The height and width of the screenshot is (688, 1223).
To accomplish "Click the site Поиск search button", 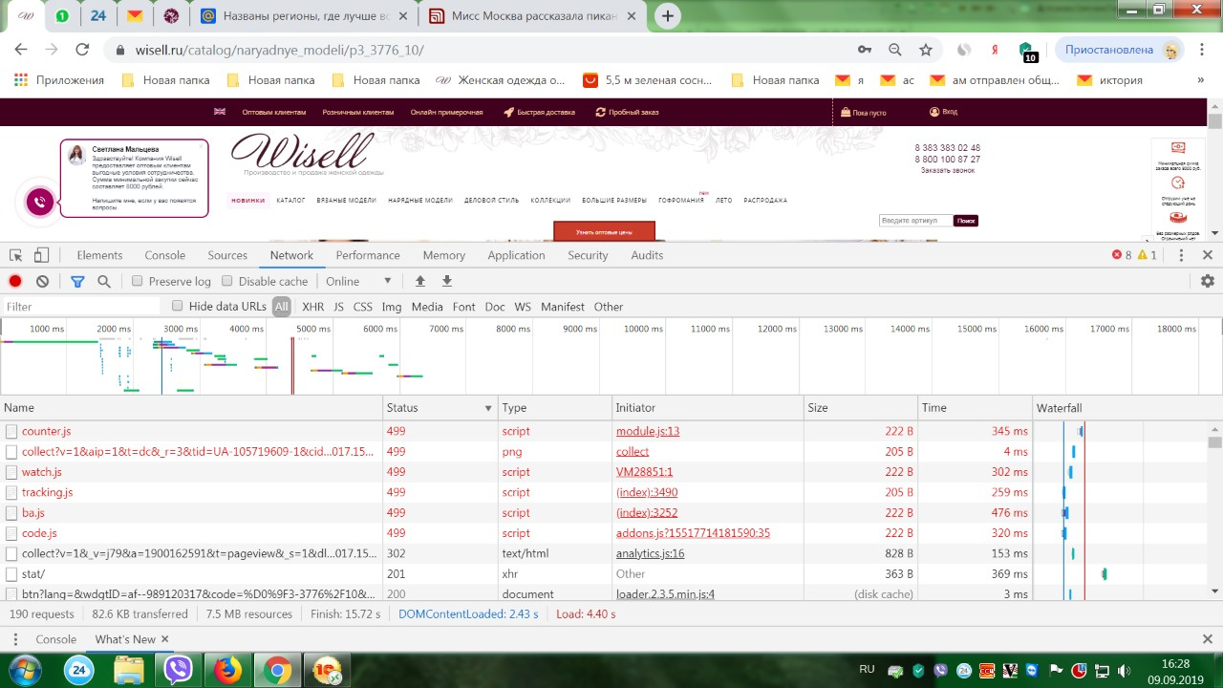I will (966, 221).
